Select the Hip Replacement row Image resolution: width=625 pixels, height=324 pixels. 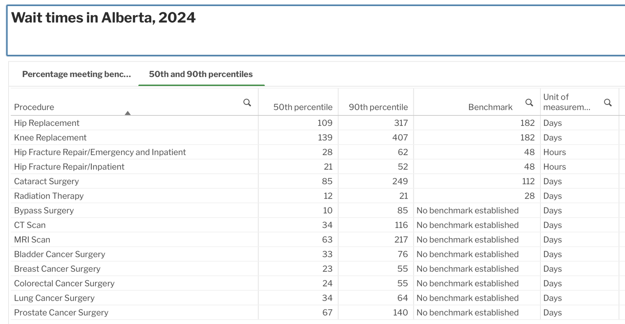click(x=47, y=123)
